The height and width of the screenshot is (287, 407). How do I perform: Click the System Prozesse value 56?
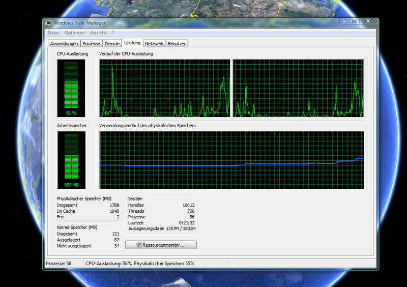pyautogui.click(x=192, y=217)
